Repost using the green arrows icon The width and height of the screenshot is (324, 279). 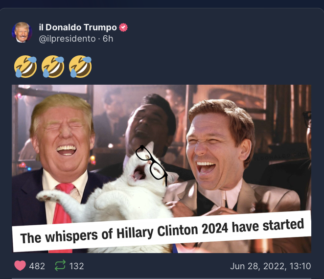coord(60,265)
